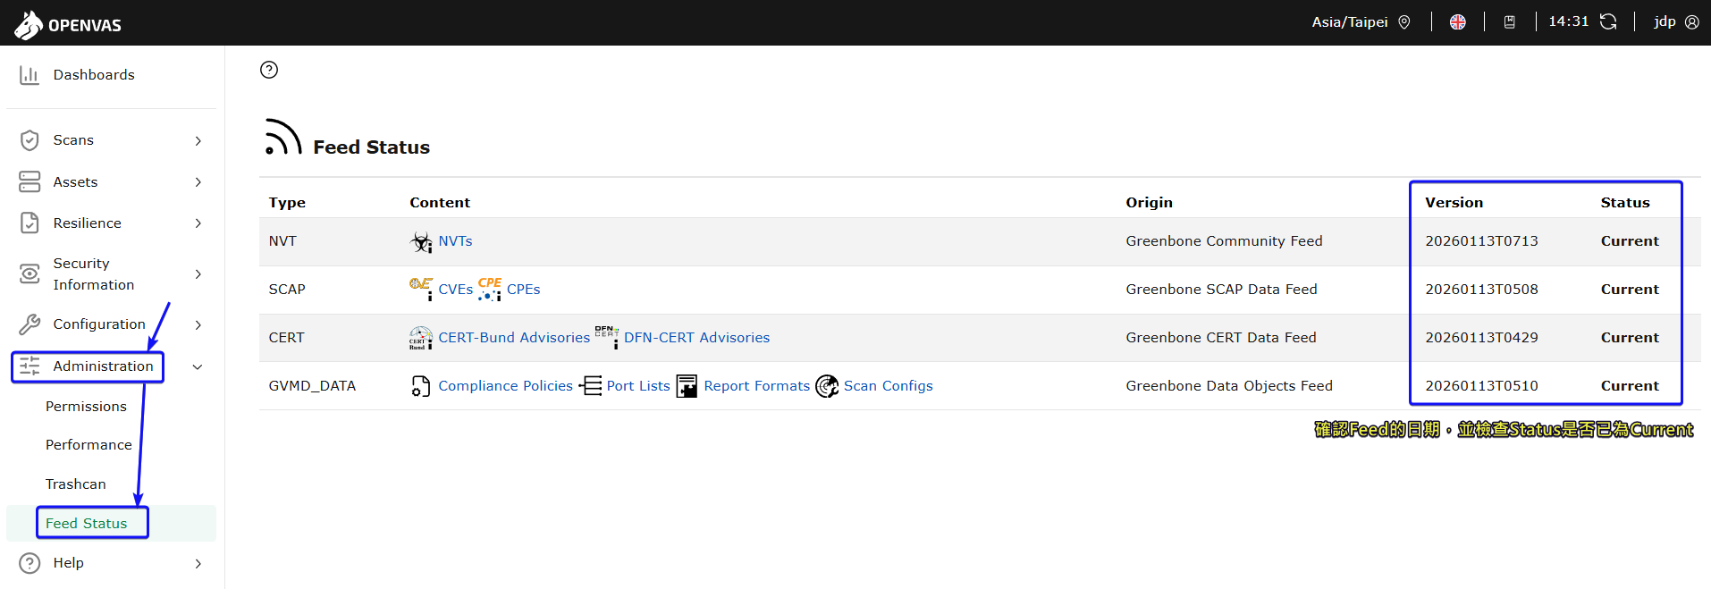Image resolution: width=1711 pixels, height=589 pixels.
Task: Expand the Scans menu chevron
Action: [198, 140]
